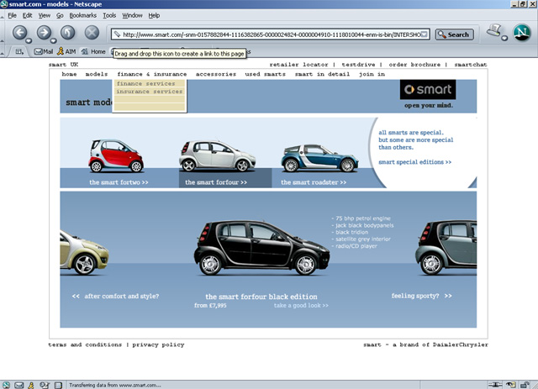
Task: Click 'smart special editions >>' link
Action: 414,162
